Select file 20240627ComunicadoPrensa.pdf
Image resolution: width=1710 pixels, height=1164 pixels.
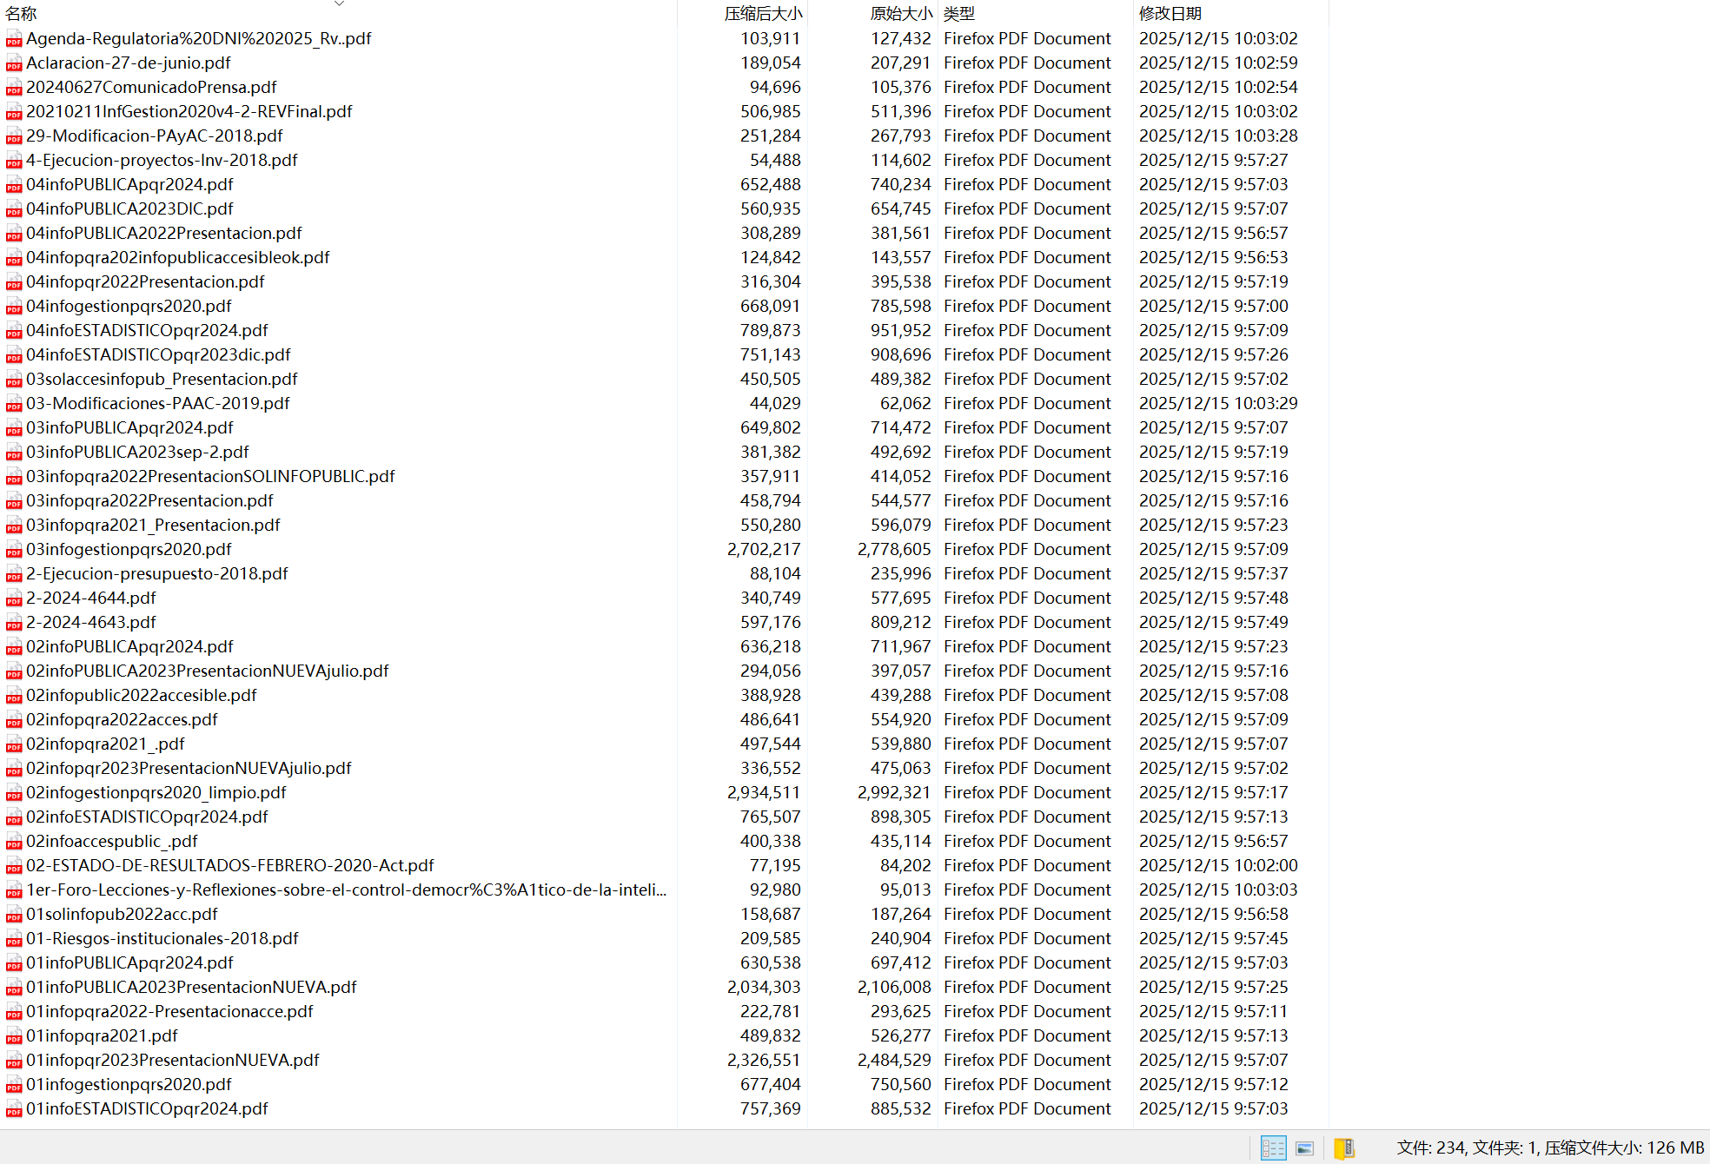[x=151, y=88]
